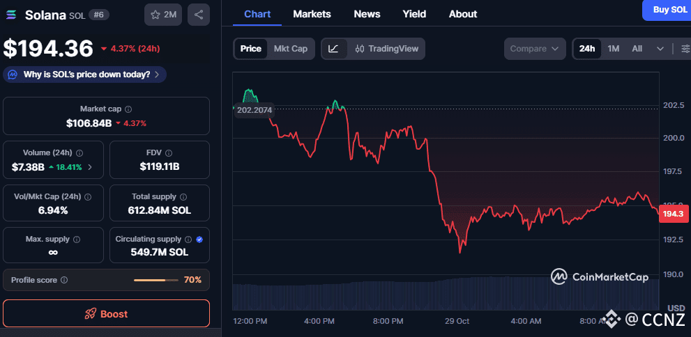Open chart settings sliders icon

pyautogui.click(x=685, y=49)
